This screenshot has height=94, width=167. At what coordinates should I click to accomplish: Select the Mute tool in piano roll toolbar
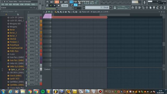(x=66, y=12)
